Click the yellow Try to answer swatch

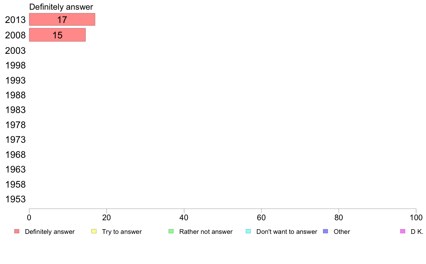click(x=94, y=231)
